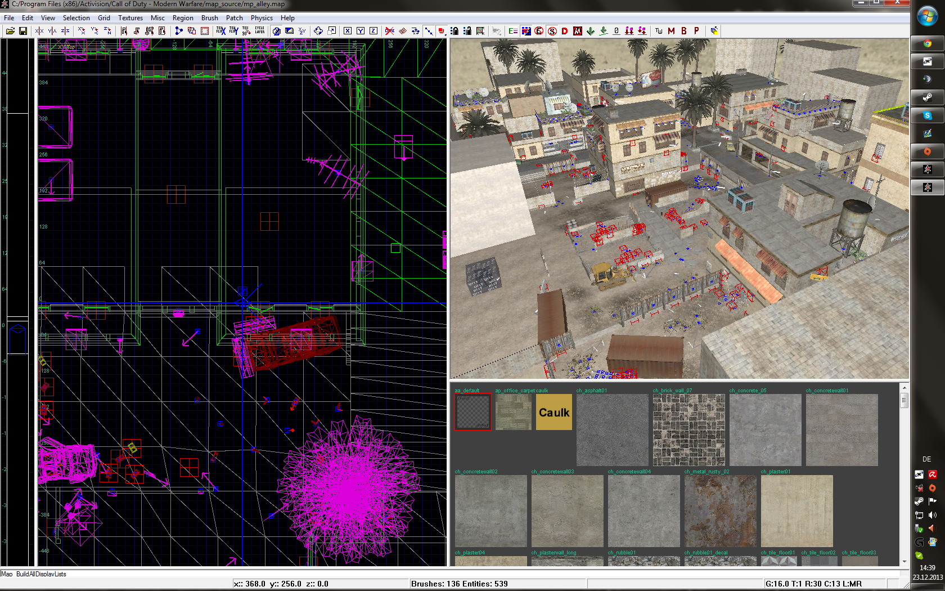Select the yellow Caulk texture

click(554, 412)
